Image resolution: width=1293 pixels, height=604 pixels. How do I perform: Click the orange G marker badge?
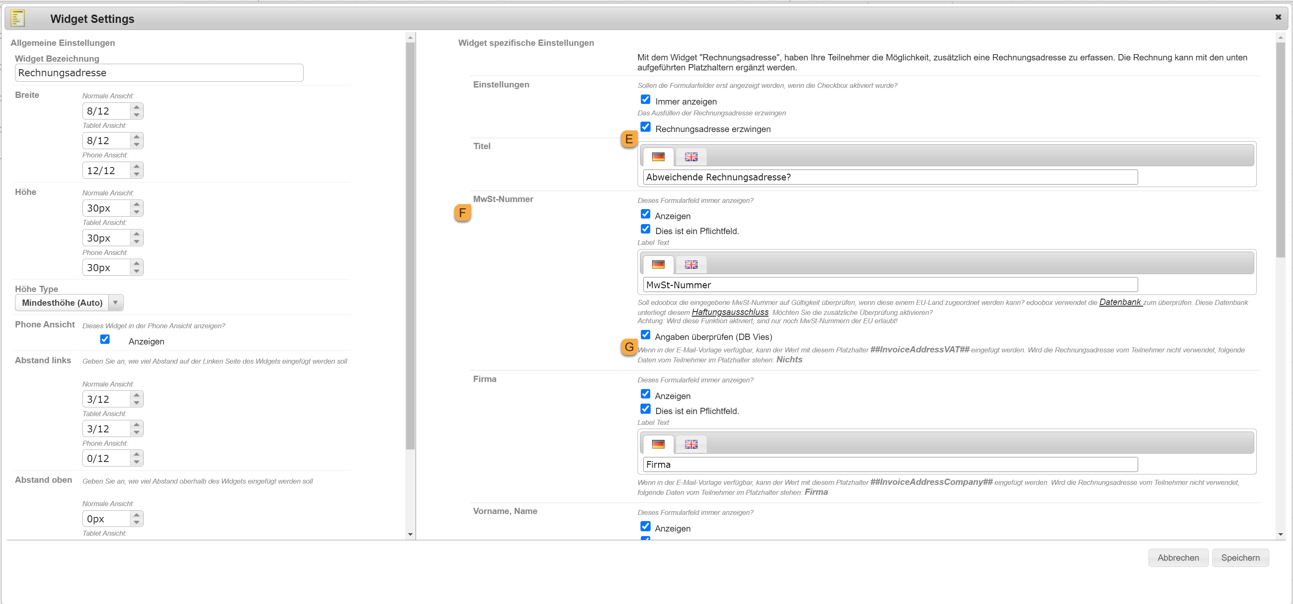pyautogui.click(x=628, y=347)
